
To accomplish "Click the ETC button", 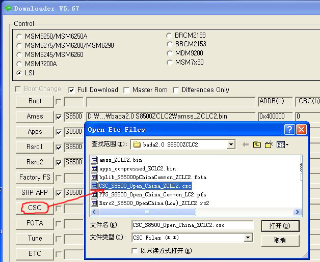I will point(35,254).
